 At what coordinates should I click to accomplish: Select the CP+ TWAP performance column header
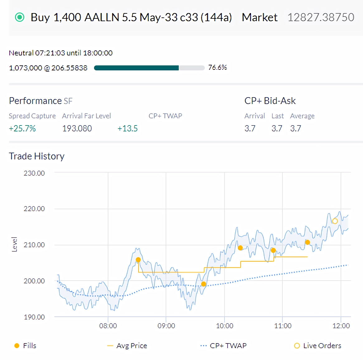(165, 116)
